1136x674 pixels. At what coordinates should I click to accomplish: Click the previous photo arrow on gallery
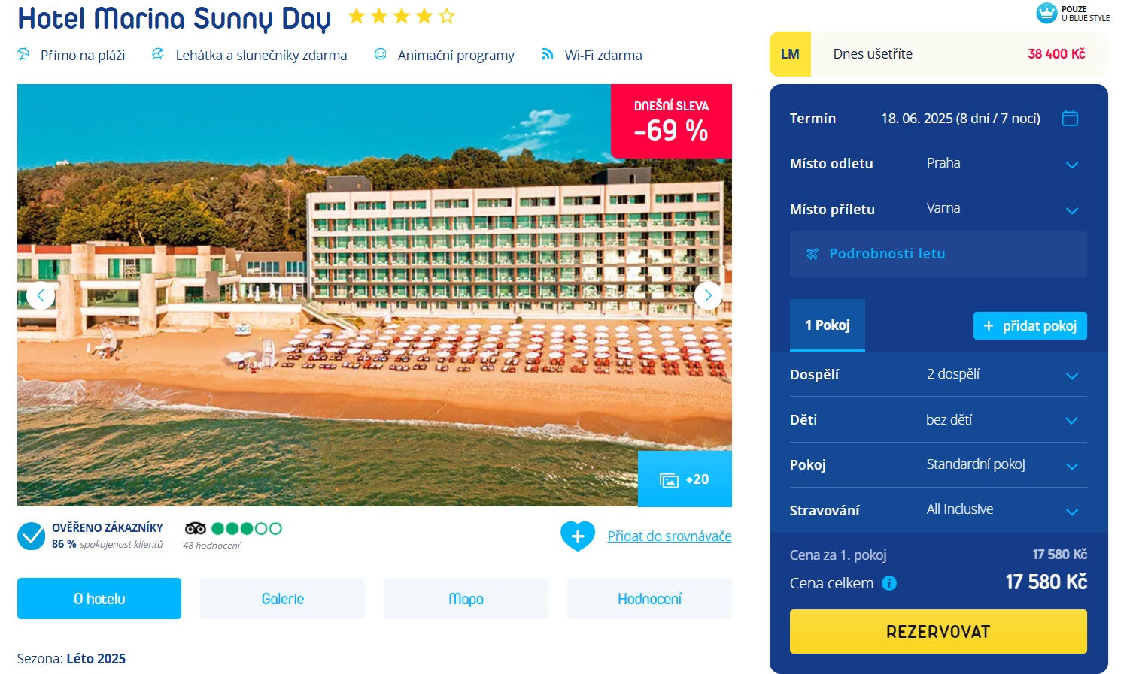41,295
